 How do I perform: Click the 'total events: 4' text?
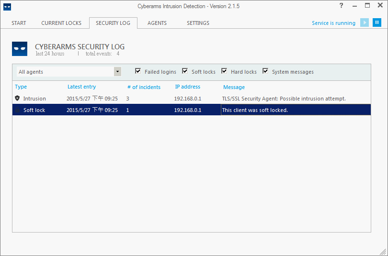coord(103,54)
